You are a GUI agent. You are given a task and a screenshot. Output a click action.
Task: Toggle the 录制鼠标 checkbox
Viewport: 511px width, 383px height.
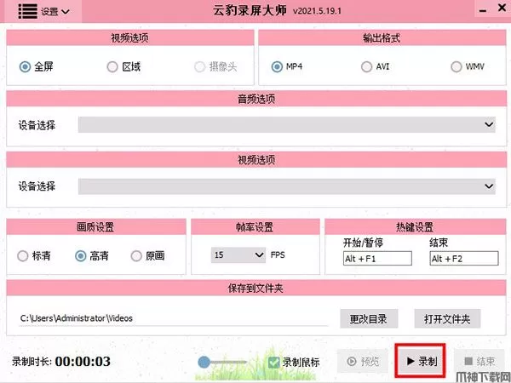[273, 363]
